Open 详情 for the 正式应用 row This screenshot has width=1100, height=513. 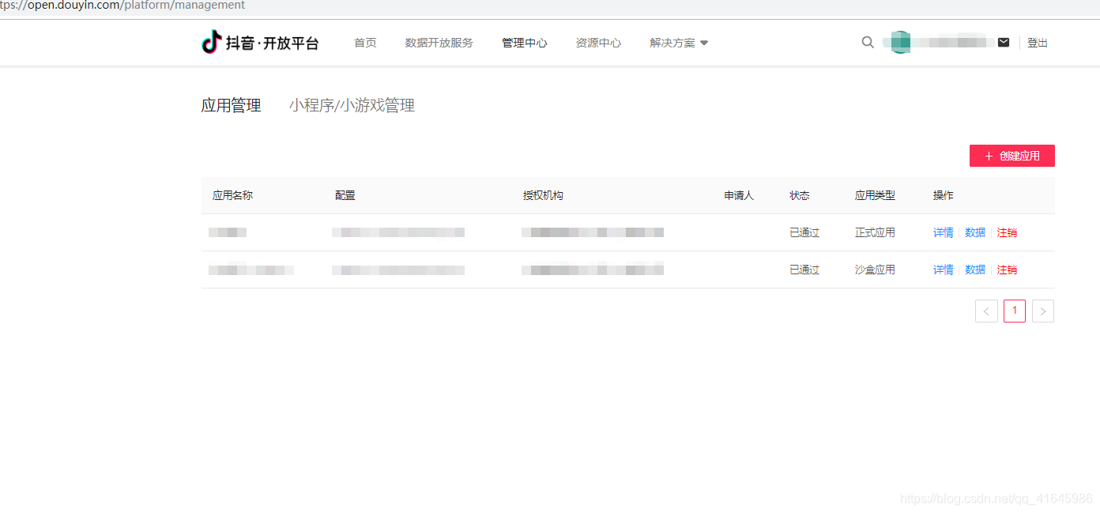943,232
